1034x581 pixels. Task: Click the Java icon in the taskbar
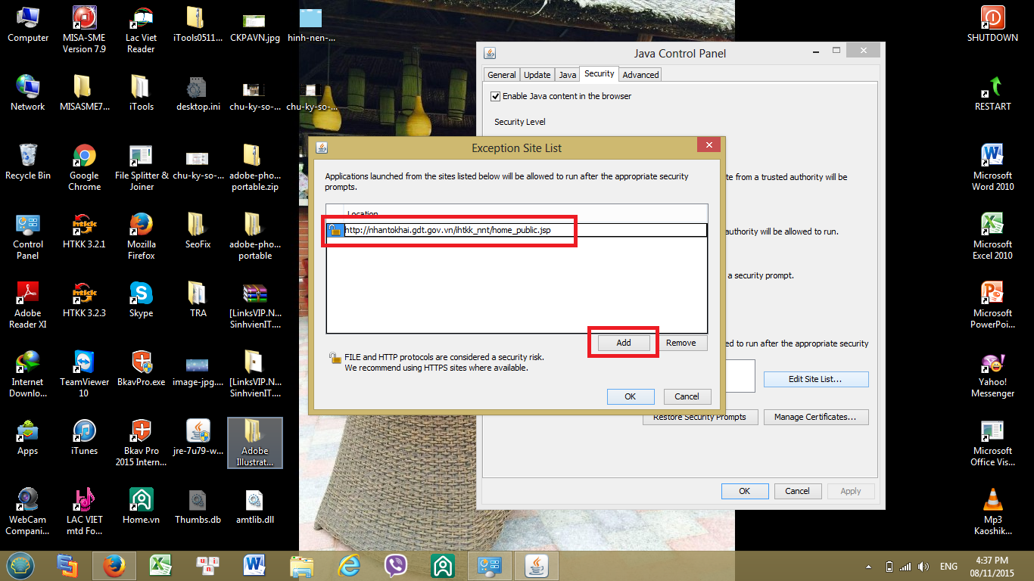point(537,565)
